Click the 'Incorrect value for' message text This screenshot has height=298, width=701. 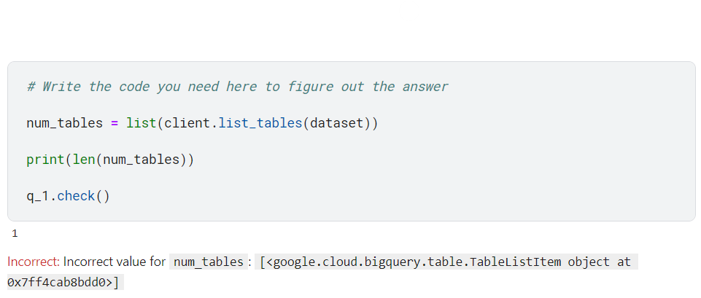point(115,262)
